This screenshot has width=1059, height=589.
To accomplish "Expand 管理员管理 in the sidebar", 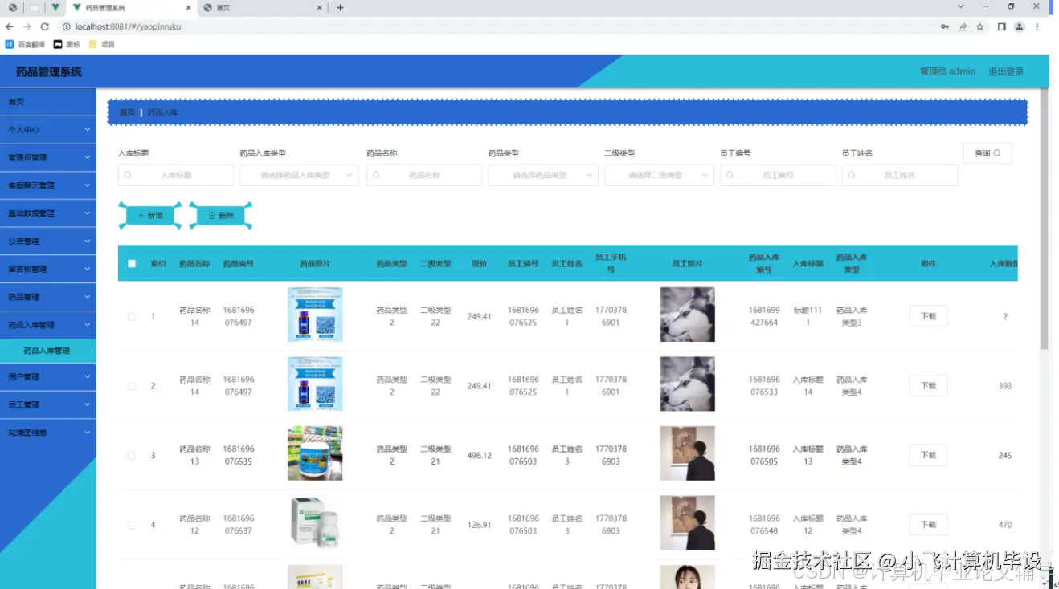I will pos(48,157).
